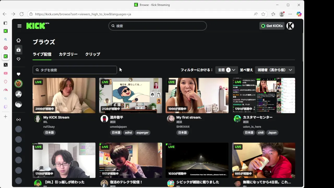
Task: Open SHIKI444 channel link
Action: [x=183, y=127]
